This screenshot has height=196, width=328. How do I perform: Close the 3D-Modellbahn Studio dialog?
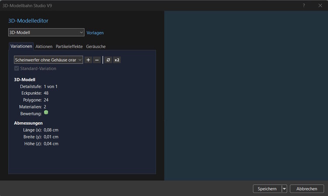tap(320, 5)
